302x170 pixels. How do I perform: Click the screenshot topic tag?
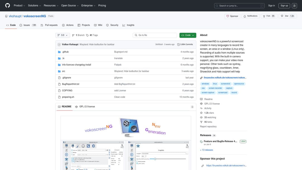pos(225,84)
